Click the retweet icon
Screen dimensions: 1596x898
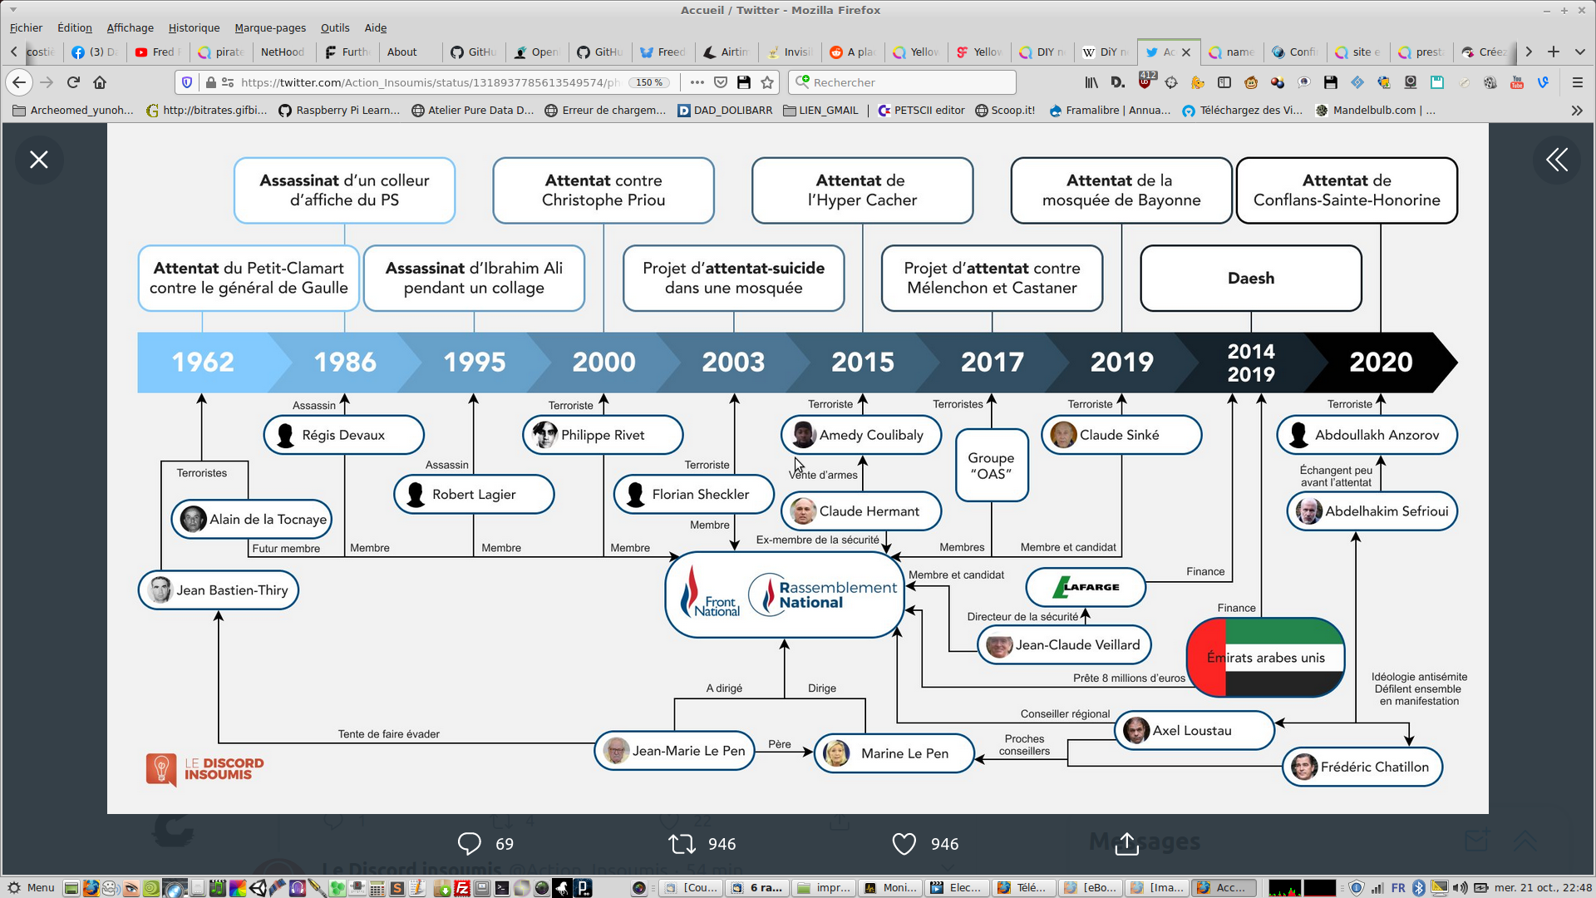pyautogui.click(x=682, y=844)
